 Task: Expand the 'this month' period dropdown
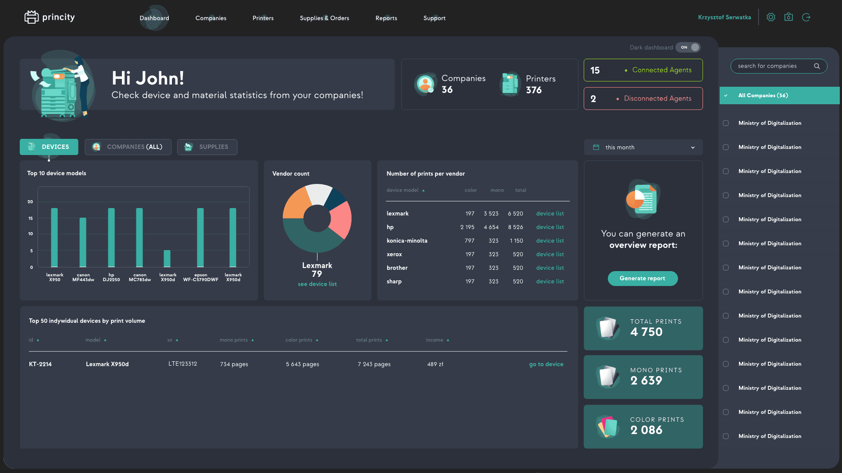pyautogui.click(x=692, y=148)
